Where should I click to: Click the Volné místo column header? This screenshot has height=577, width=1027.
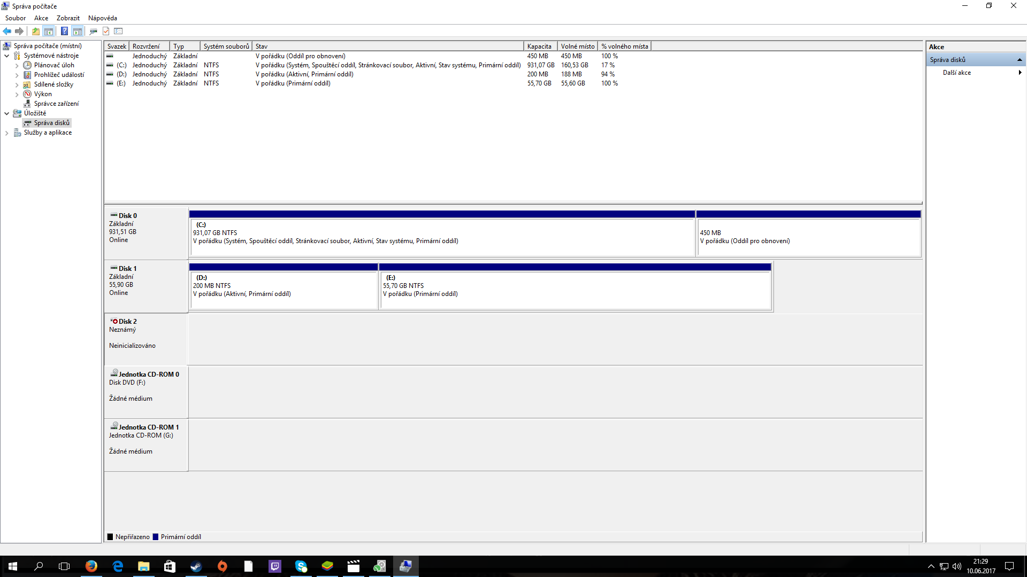577,46
